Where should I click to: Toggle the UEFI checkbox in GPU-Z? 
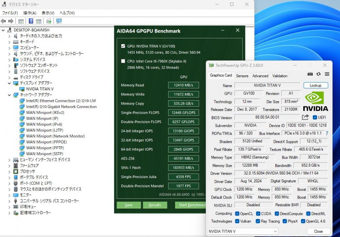pyautogui.click(x=315, y=117)
